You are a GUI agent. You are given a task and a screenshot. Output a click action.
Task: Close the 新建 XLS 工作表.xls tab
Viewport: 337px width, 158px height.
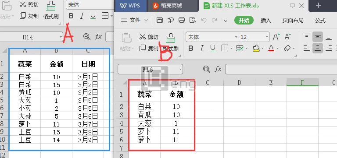301,6
